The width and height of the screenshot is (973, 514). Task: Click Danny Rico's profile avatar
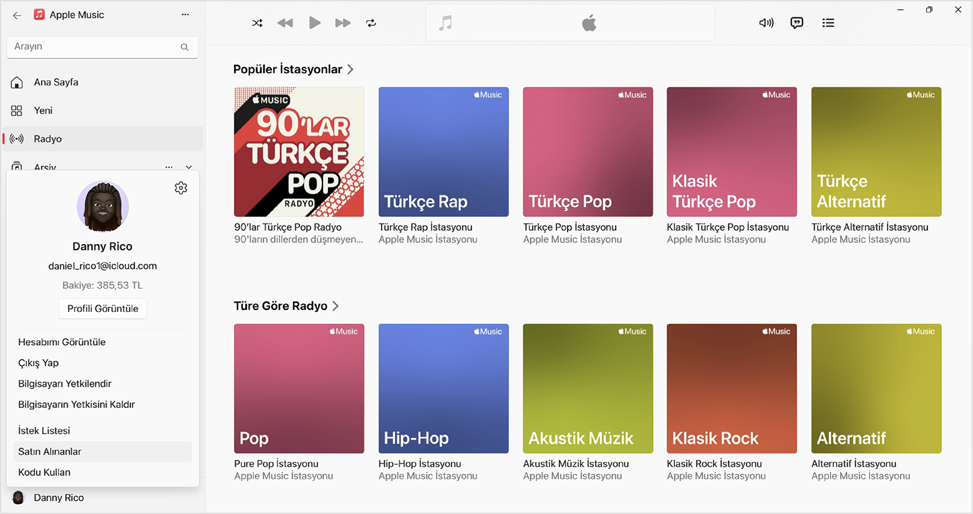(x=103, y=207)
